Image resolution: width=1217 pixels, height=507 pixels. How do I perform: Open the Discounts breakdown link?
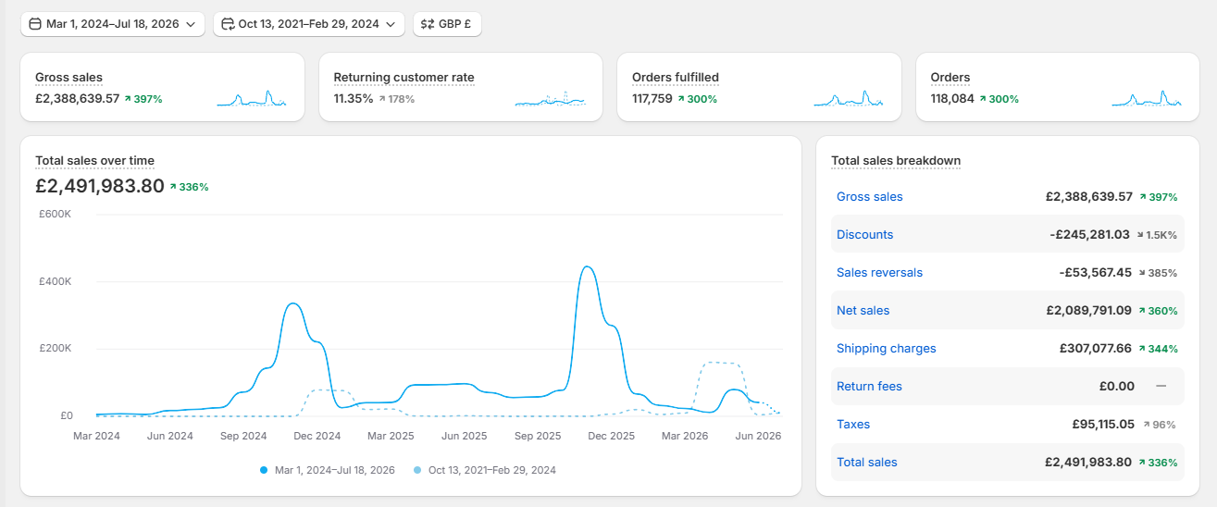tap(864, 234)
